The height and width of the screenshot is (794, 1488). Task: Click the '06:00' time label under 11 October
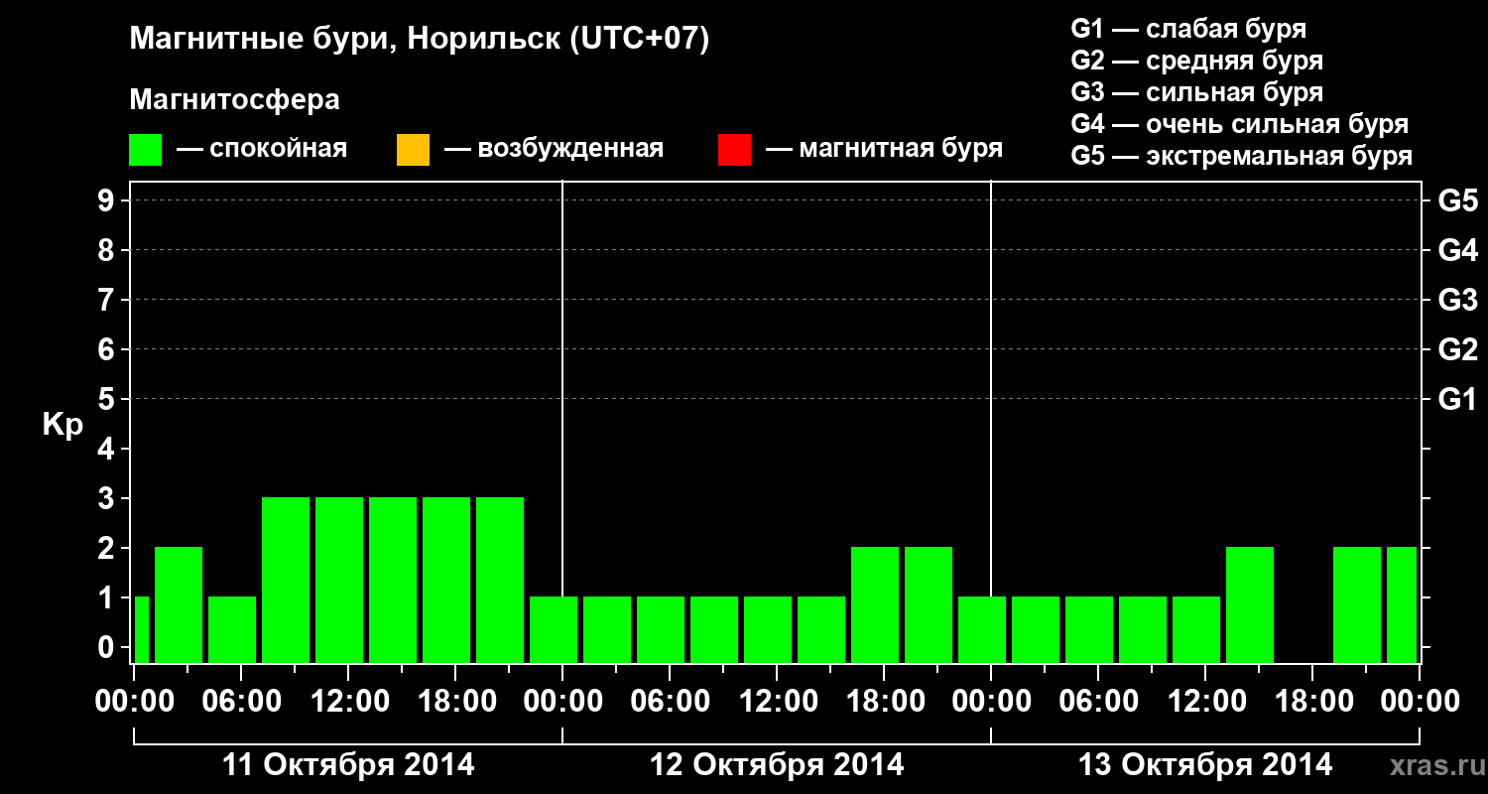tap(241, 701)
